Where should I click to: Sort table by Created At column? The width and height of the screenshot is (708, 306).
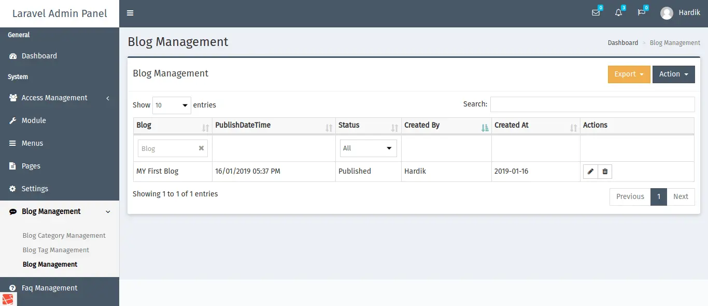click(x=535, y=126)
